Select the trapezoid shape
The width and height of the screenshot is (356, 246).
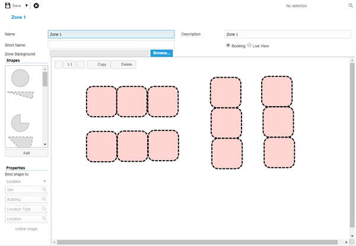click(x=20, y=141)
